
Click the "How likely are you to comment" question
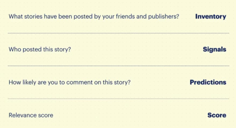tap(69, 82)
